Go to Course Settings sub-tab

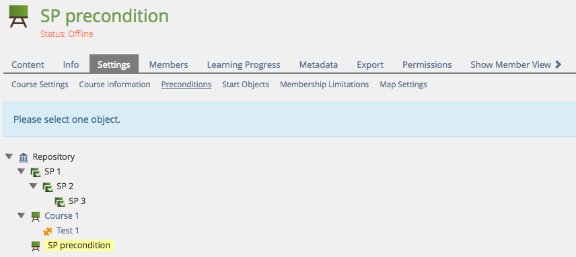click(x=40, y=85)
